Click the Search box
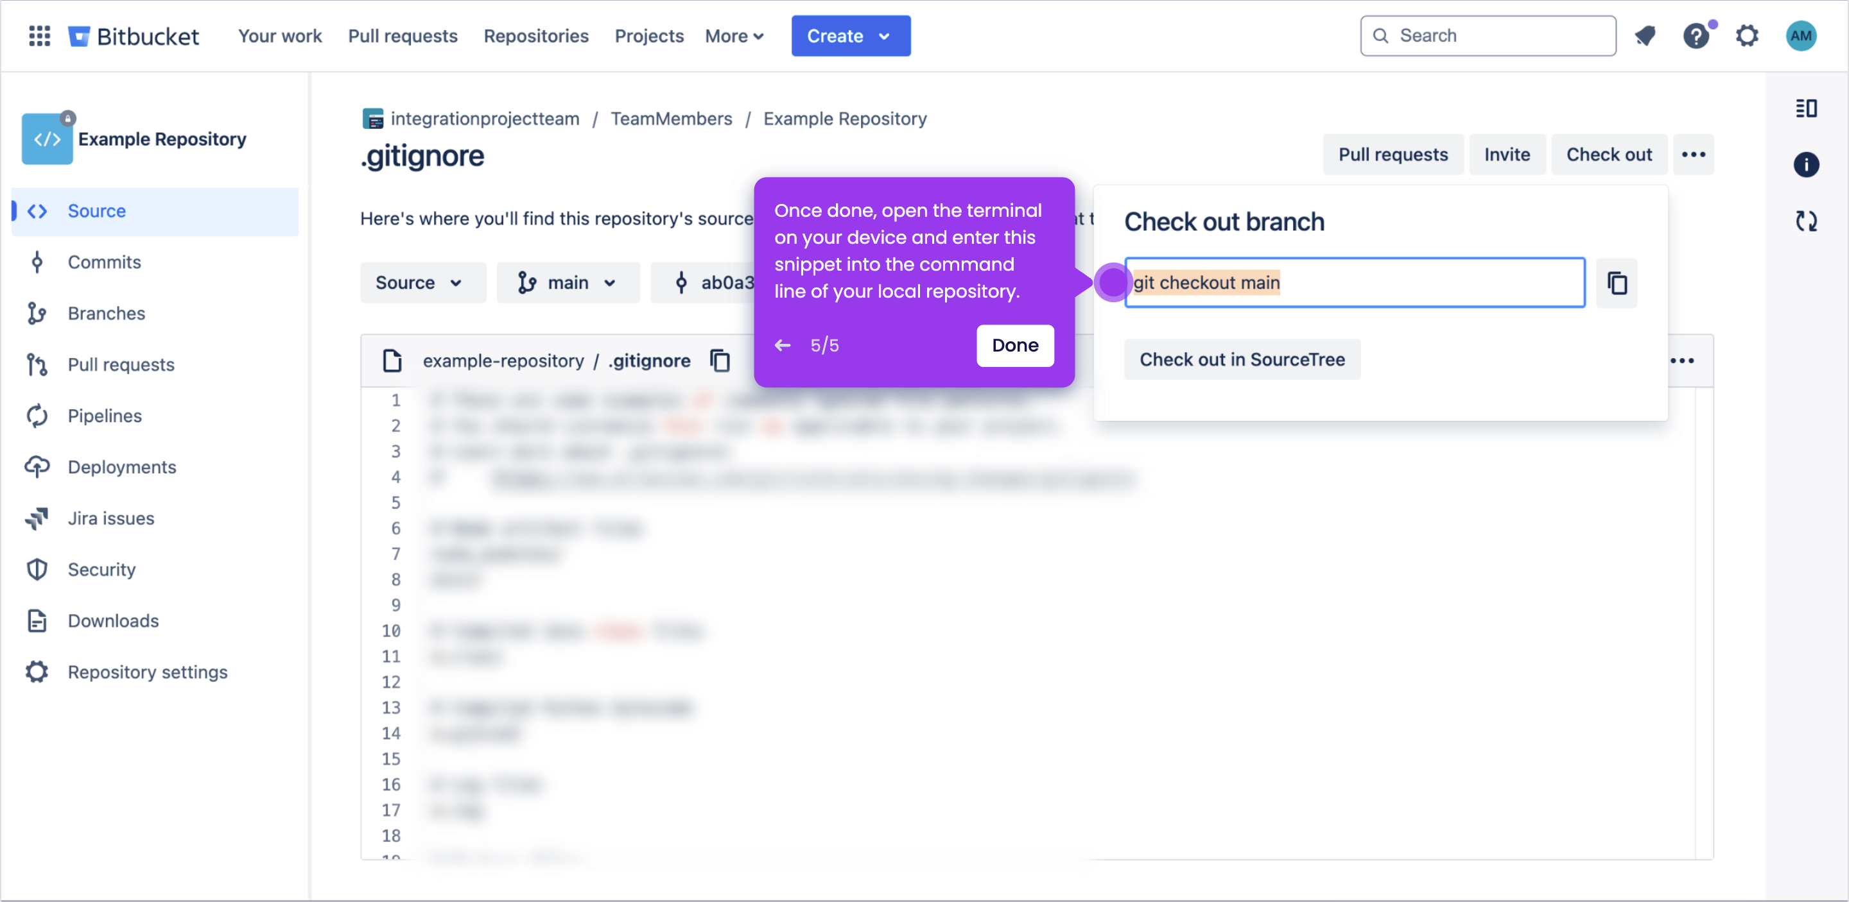This screenshot has height=902, width=1849. point(1488,36)
